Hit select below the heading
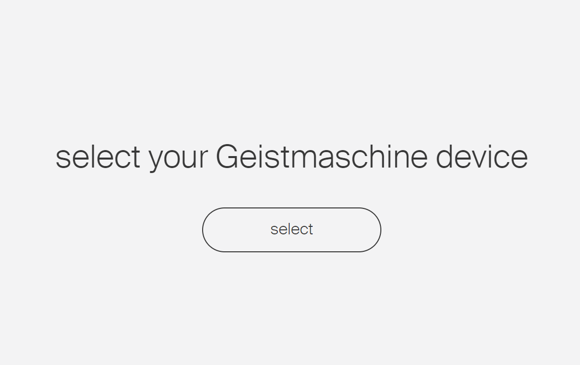Viewport: 580px width, 365px height. pyautogui.click(x=291, y=230)
